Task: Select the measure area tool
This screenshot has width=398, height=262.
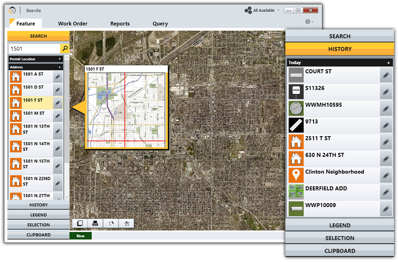Action: (x=126, y=223)
